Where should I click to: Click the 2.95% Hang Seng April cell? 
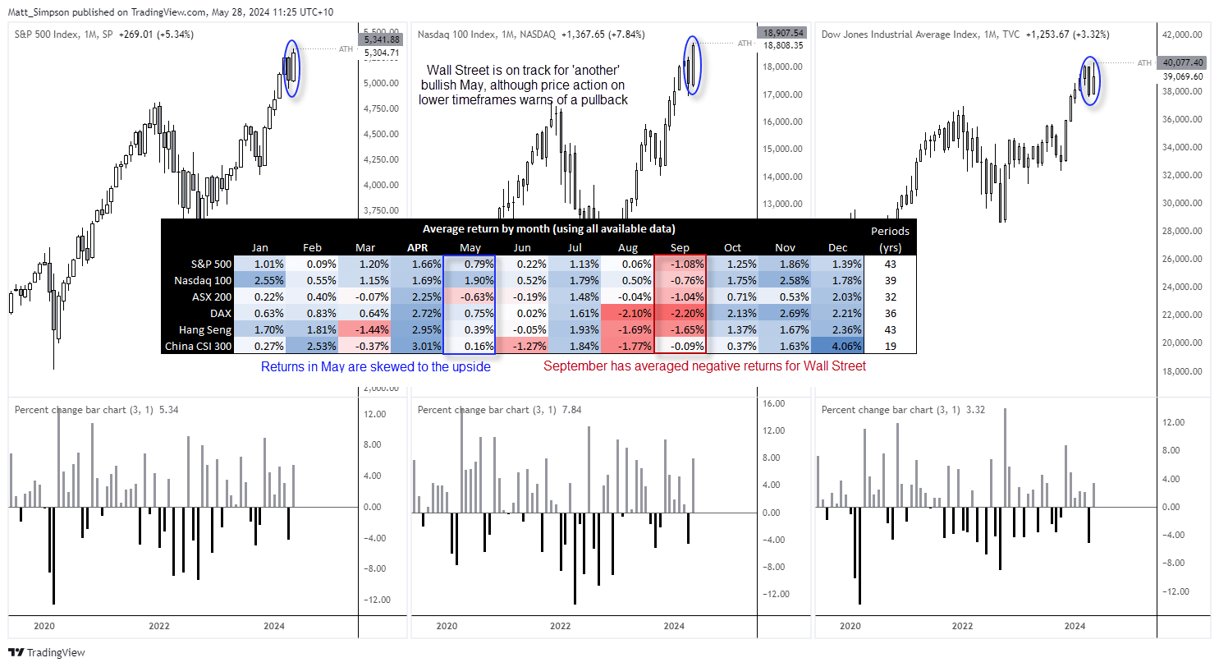click(417, 329)
